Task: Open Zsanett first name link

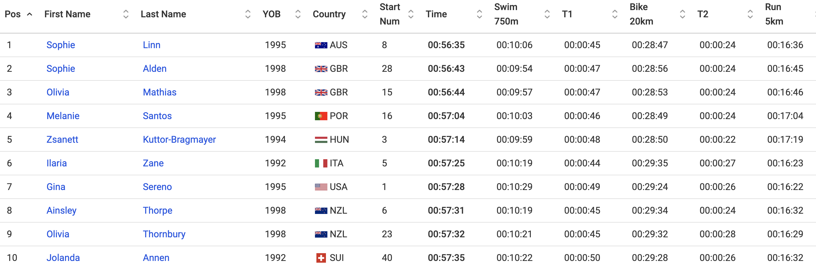Action: click(x=62, y=140)
